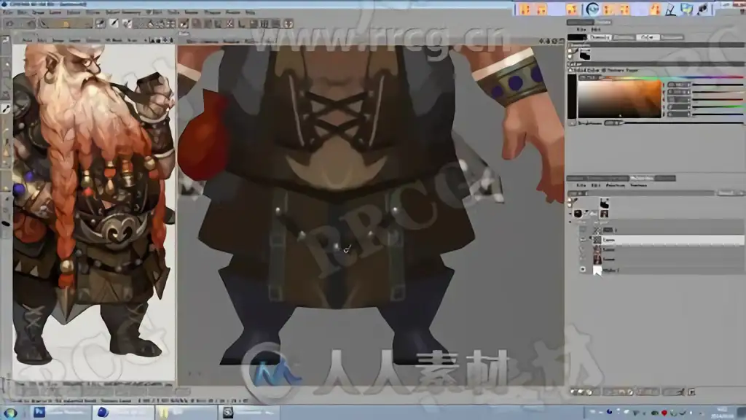746x420 pixels.
Task: Select the highlighted brush tool in the left palette
Action: coord(6,109)
